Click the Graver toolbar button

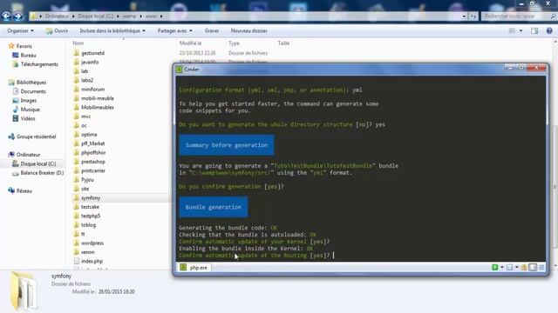[x=212, y=31]
